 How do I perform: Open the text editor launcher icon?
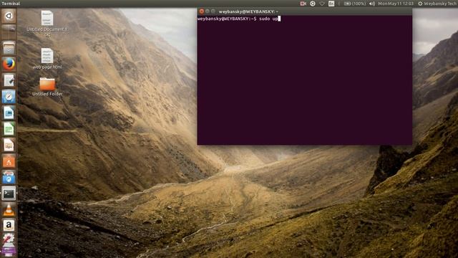[x=9, y=80]
